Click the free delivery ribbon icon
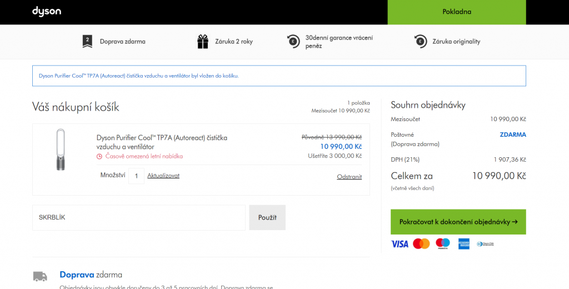The width and height of the screenshot is (569, 289). pyautogui.click(x=87, y=41)
